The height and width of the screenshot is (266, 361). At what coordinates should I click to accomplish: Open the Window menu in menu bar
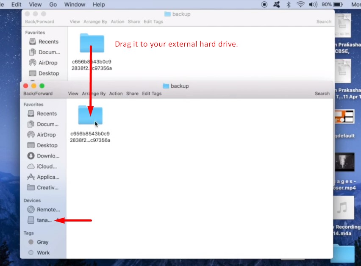click(x=75, y=5)
